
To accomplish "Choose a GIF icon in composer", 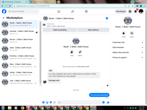I will [x=54, y=102].
